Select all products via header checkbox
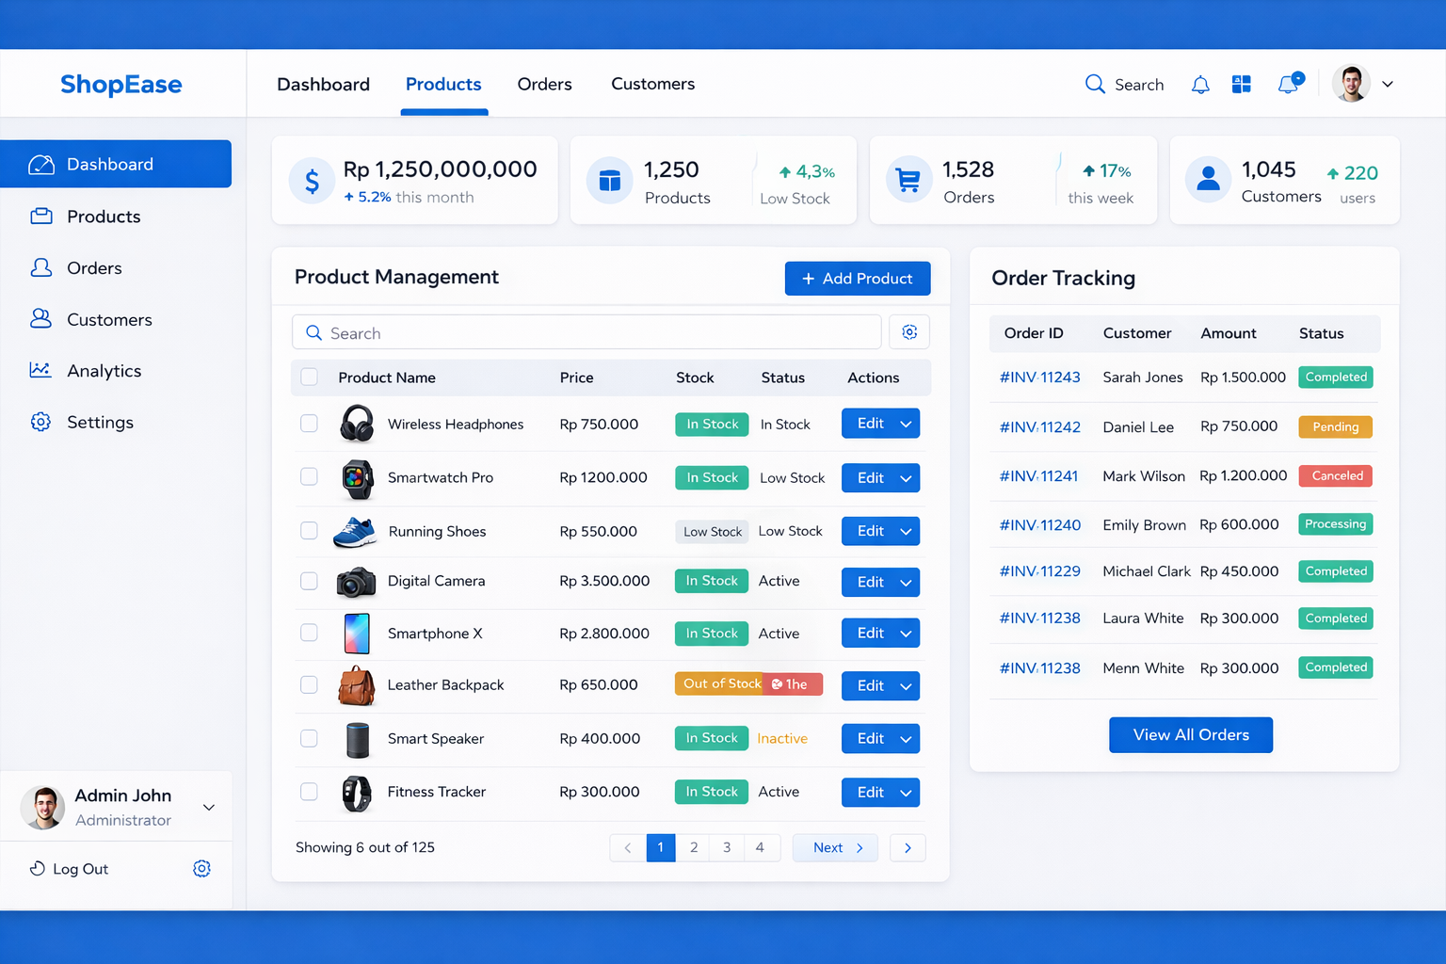 pos(309,378)
